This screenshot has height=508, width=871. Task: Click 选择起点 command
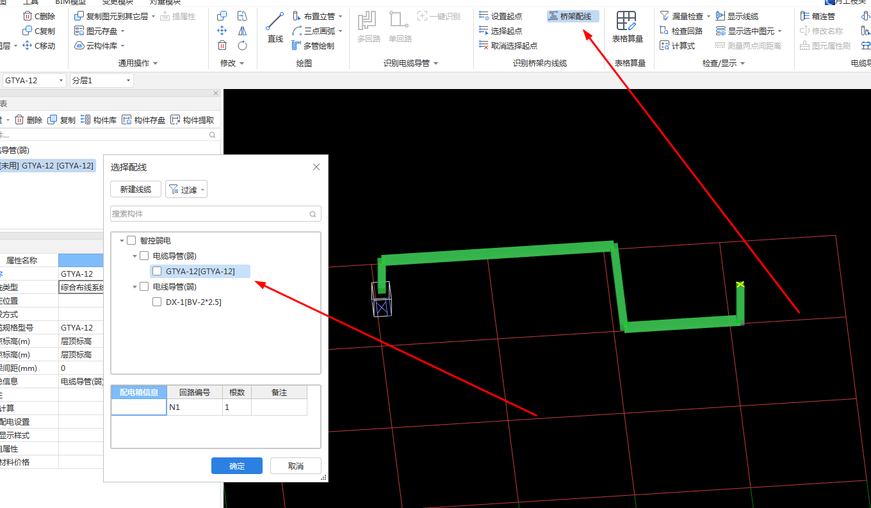[x=500, y=31]
